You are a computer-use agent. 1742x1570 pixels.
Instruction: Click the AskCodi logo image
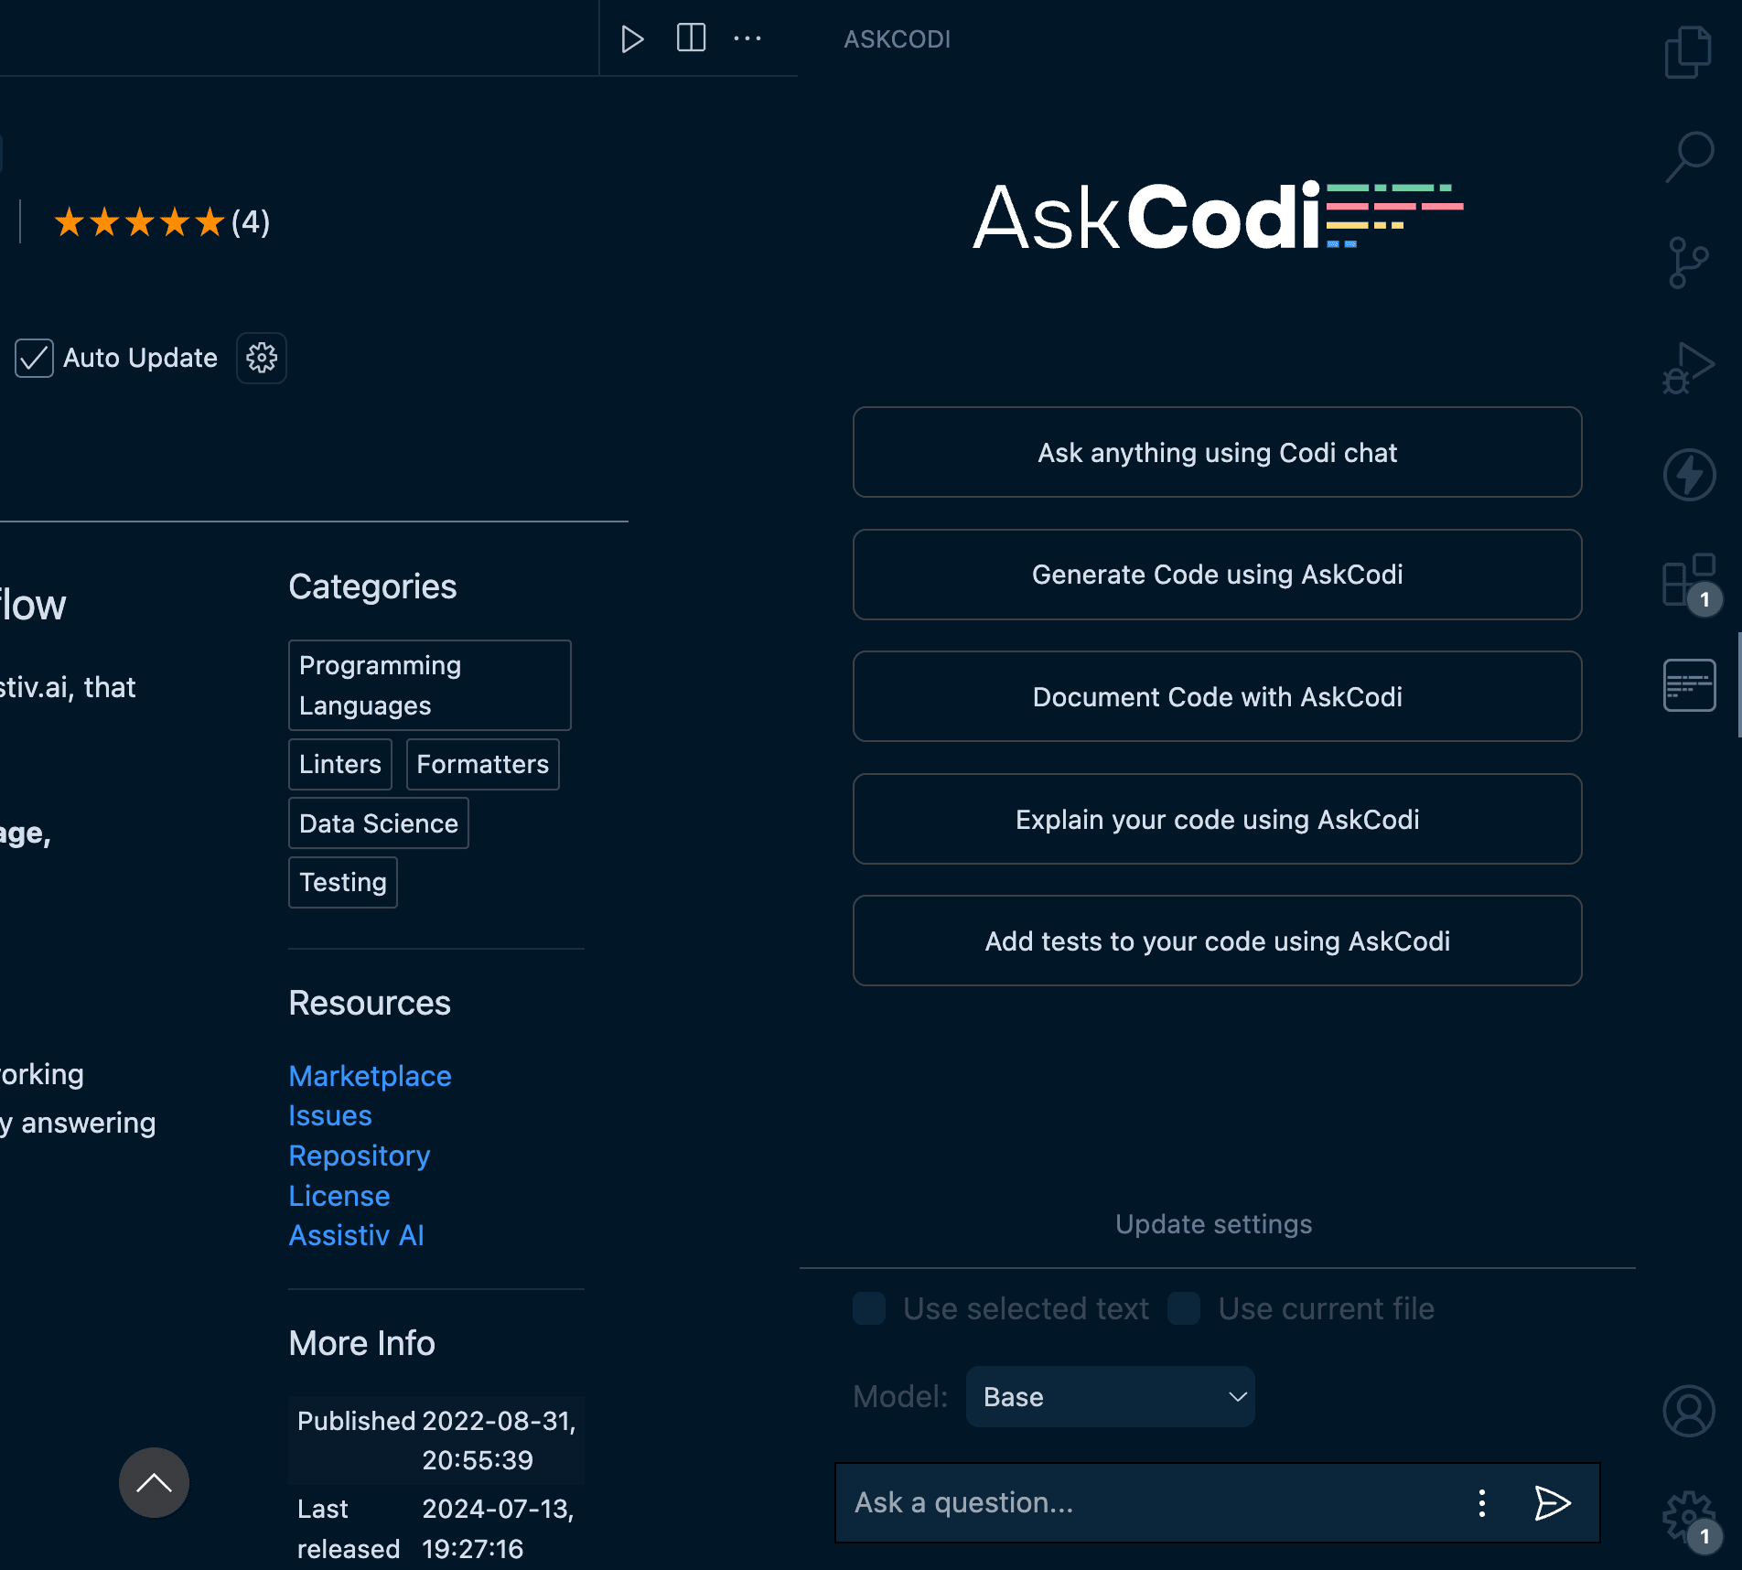click(x=1218, y=217)
